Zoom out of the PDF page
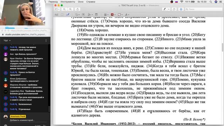The image size is (224, 126). coord(64,9)
